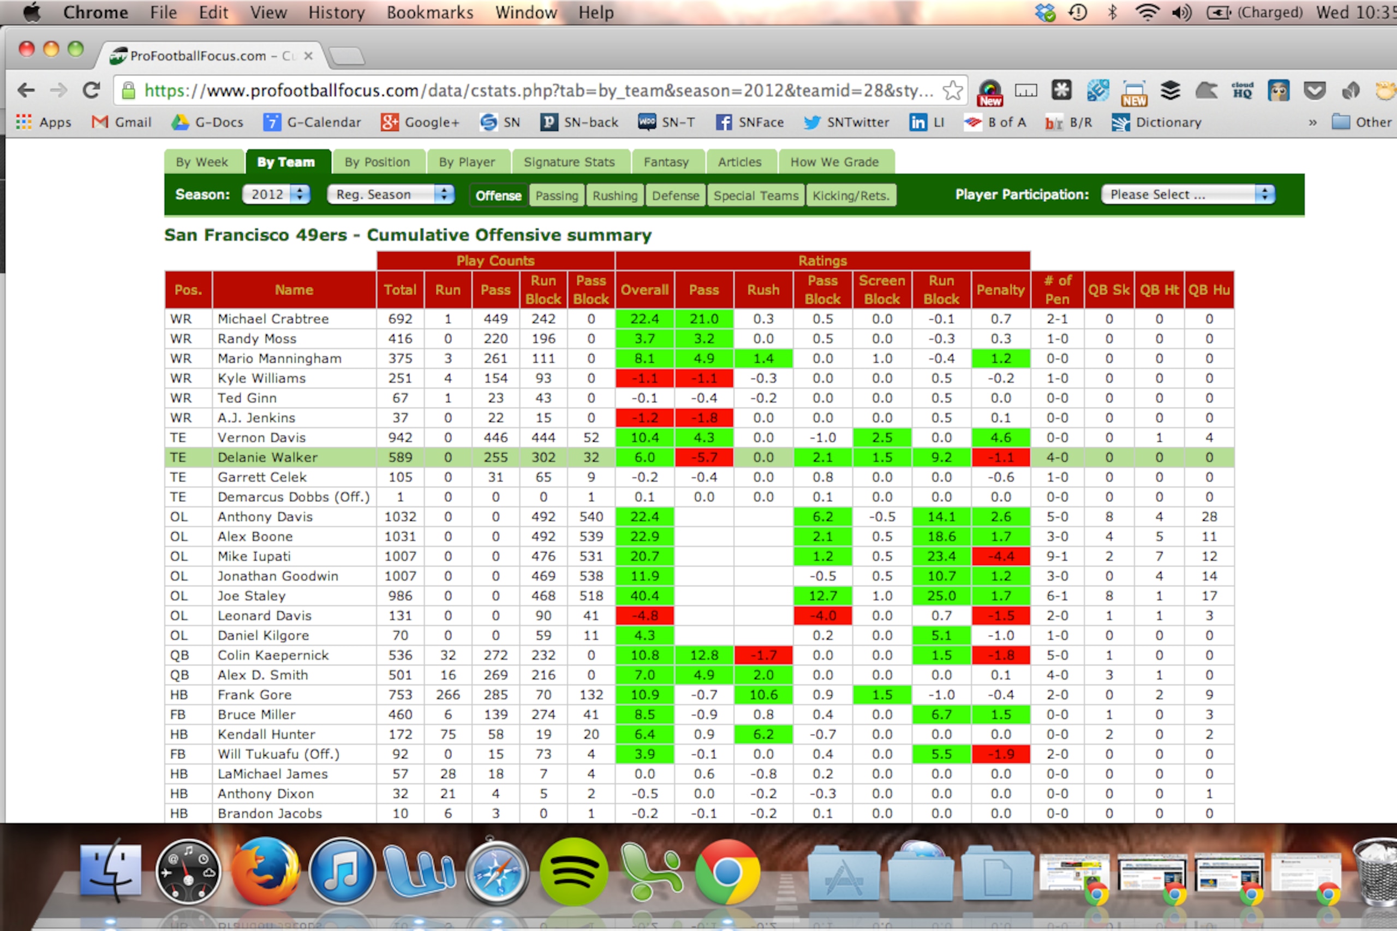1397x931 pixels.
Task: Open the Other bookmarks folder
Action: click(1362, 122)
